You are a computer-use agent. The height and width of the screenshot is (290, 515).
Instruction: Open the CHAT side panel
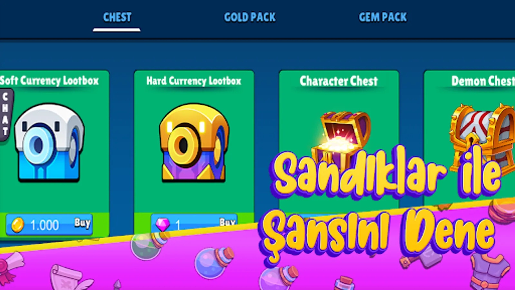[x=6, y=114]
